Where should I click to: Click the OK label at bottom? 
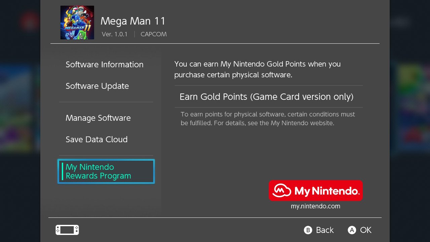[x=366, y=230]
